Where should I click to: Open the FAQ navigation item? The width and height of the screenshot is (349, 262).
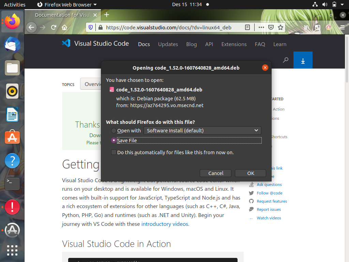pos(260,44)
